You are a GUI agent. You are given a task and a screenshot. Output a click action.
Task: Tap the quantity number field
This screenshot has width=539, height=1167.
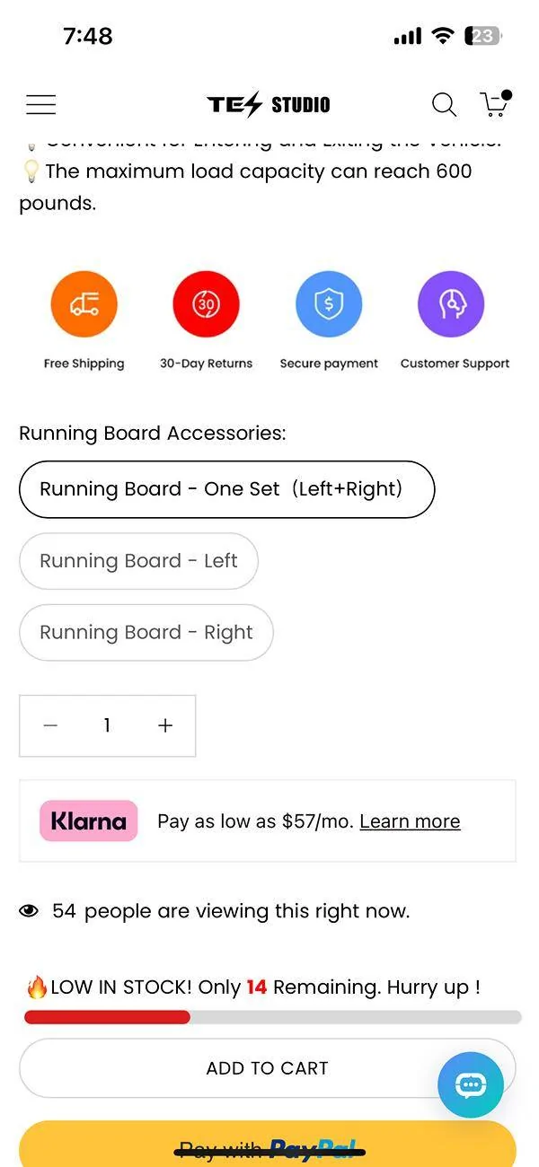(x=107, y=726)
